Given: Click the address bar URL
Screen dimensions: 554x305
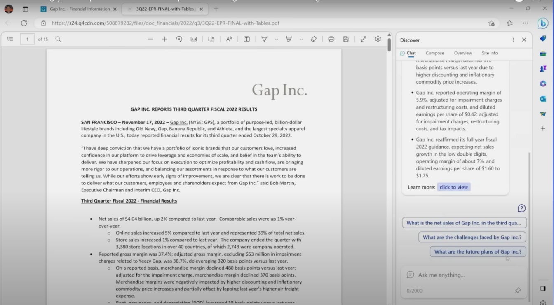Looking at the screenshot, I should pyautogui.click(x=166, y=23).
